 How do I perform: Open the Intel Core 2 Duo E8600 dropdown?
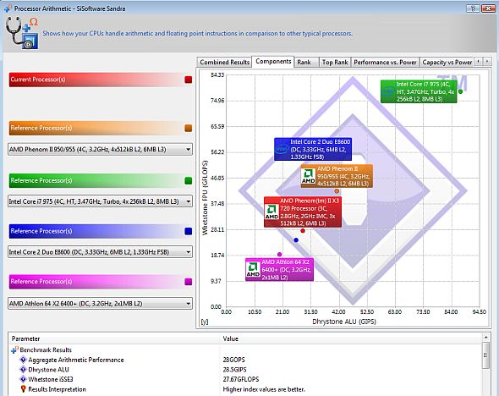101,252
